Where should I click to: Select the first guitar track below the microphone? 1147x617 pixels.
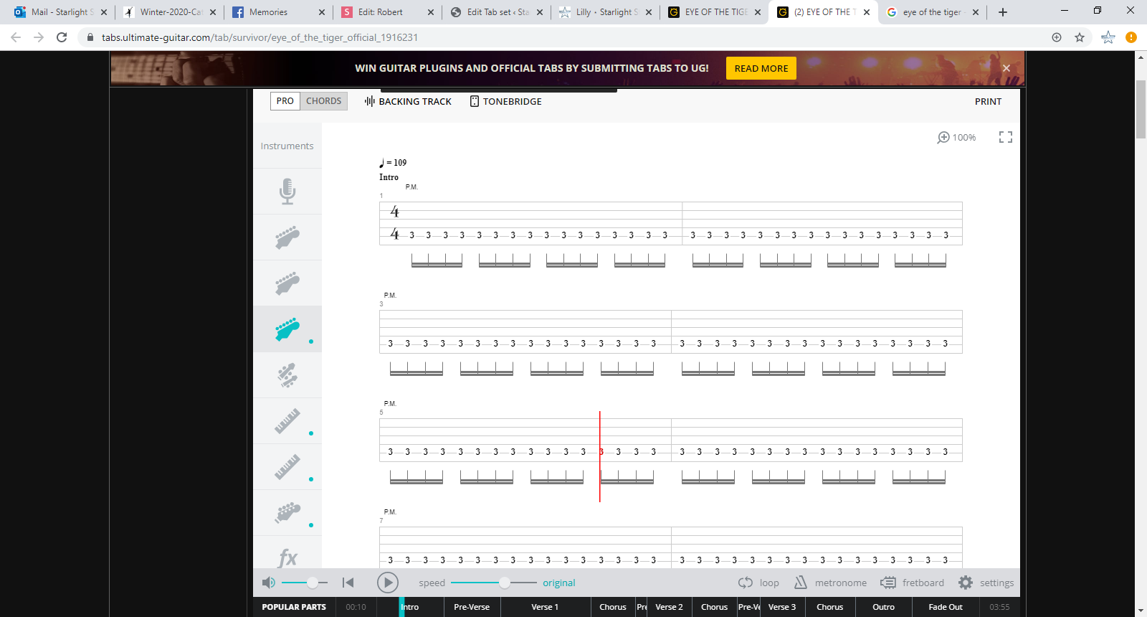coord(287,237)
